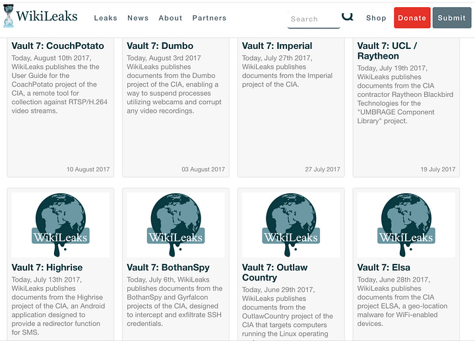Image resolution: width=475 pixels, height=341 pixels.
Task: Click the '27 July 2017' date text
Action: (323, 170)
